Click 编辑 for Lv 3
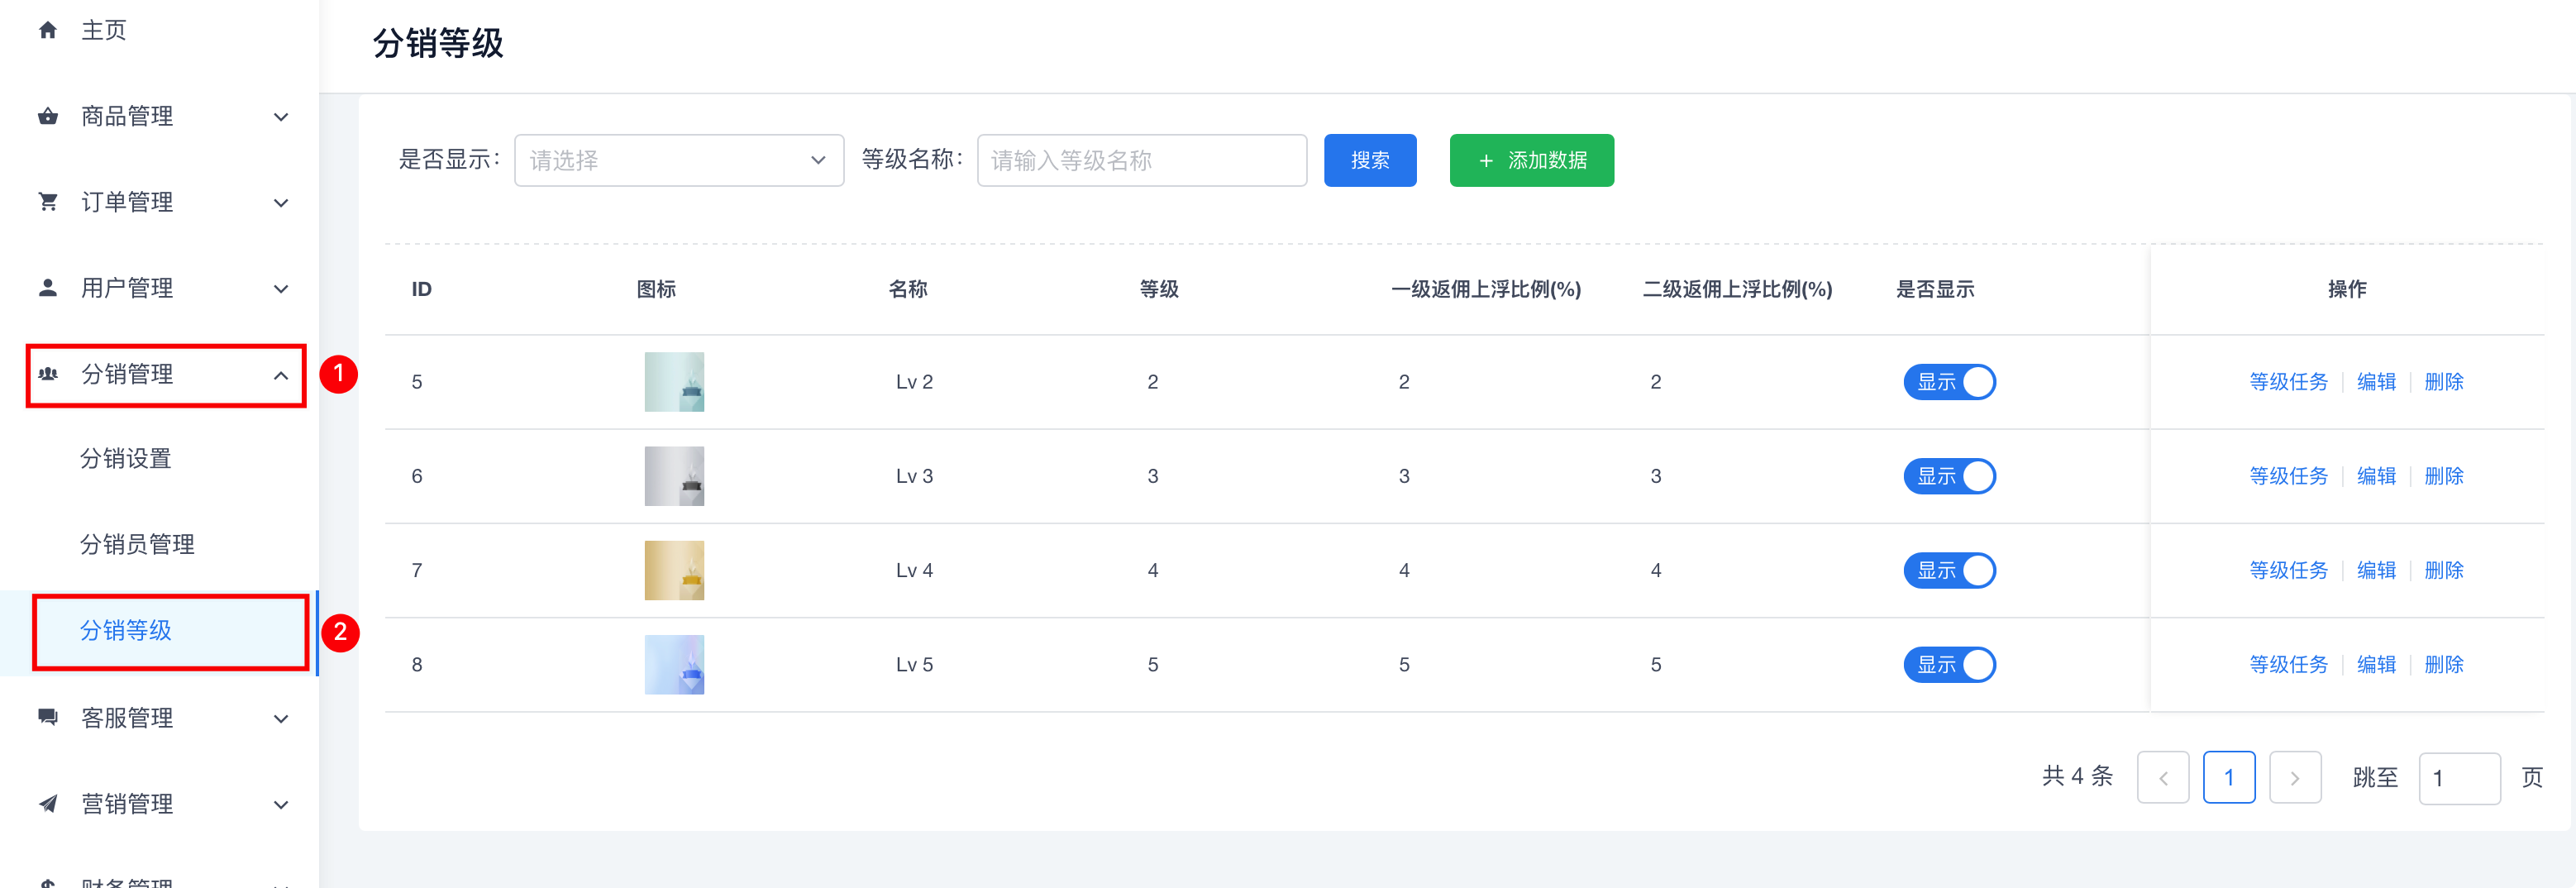This screenshot has width=2576, height=888. tap(2376, 476)
